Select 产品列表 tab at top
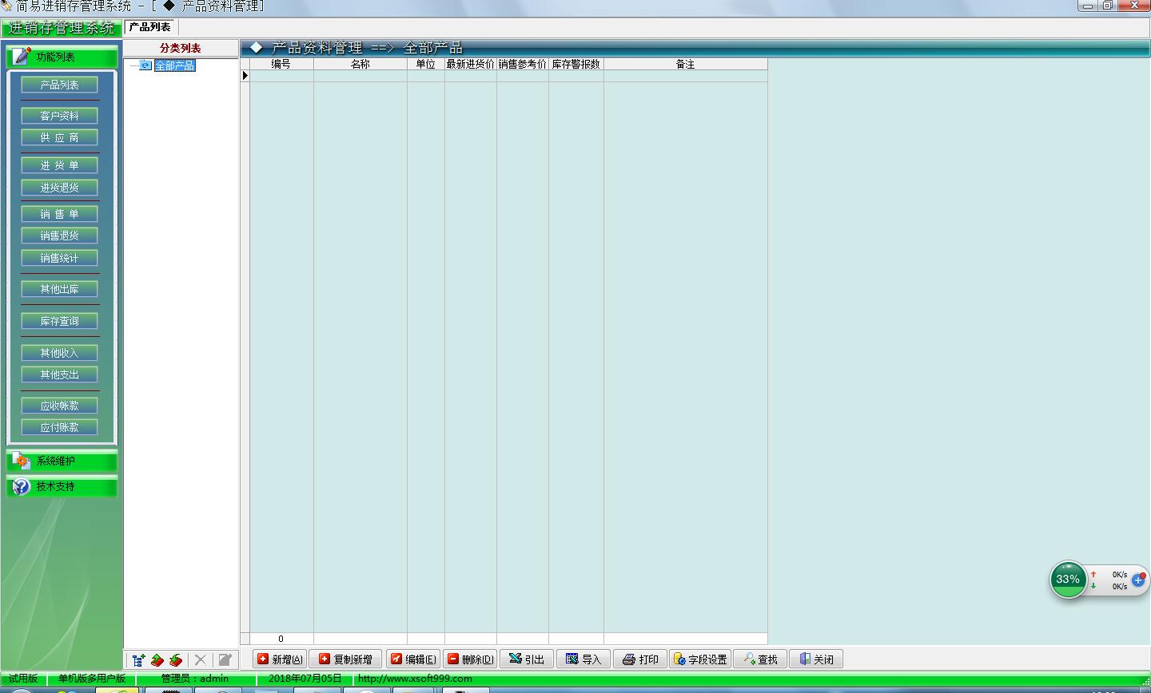1151x693 pixels. coord(150,27)
